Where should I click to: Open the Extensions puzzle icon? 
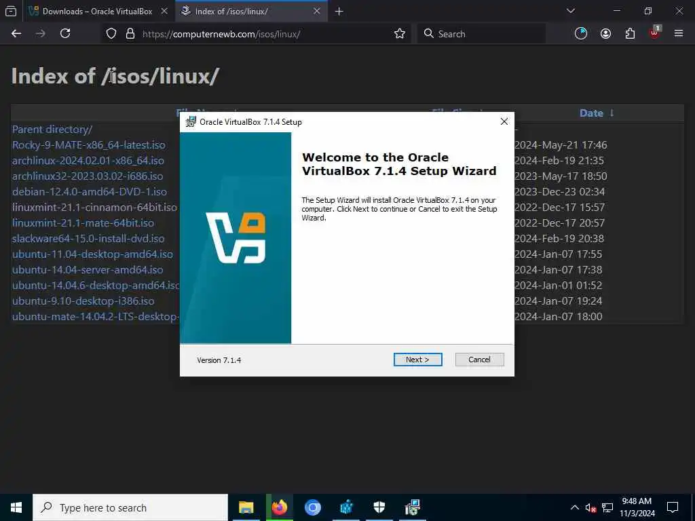pyautogui.click(x=630, y=34)
